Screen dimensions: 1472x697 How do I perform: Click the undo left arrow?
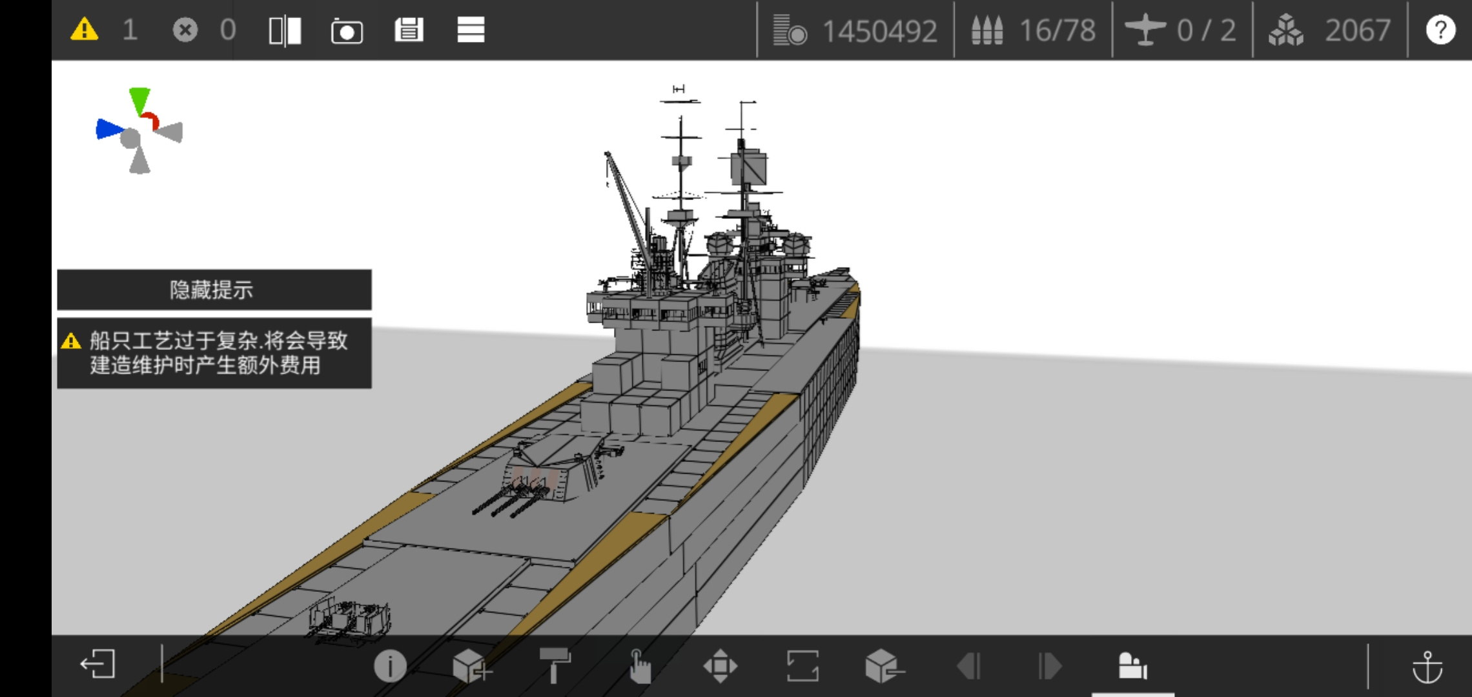[968, 665]
